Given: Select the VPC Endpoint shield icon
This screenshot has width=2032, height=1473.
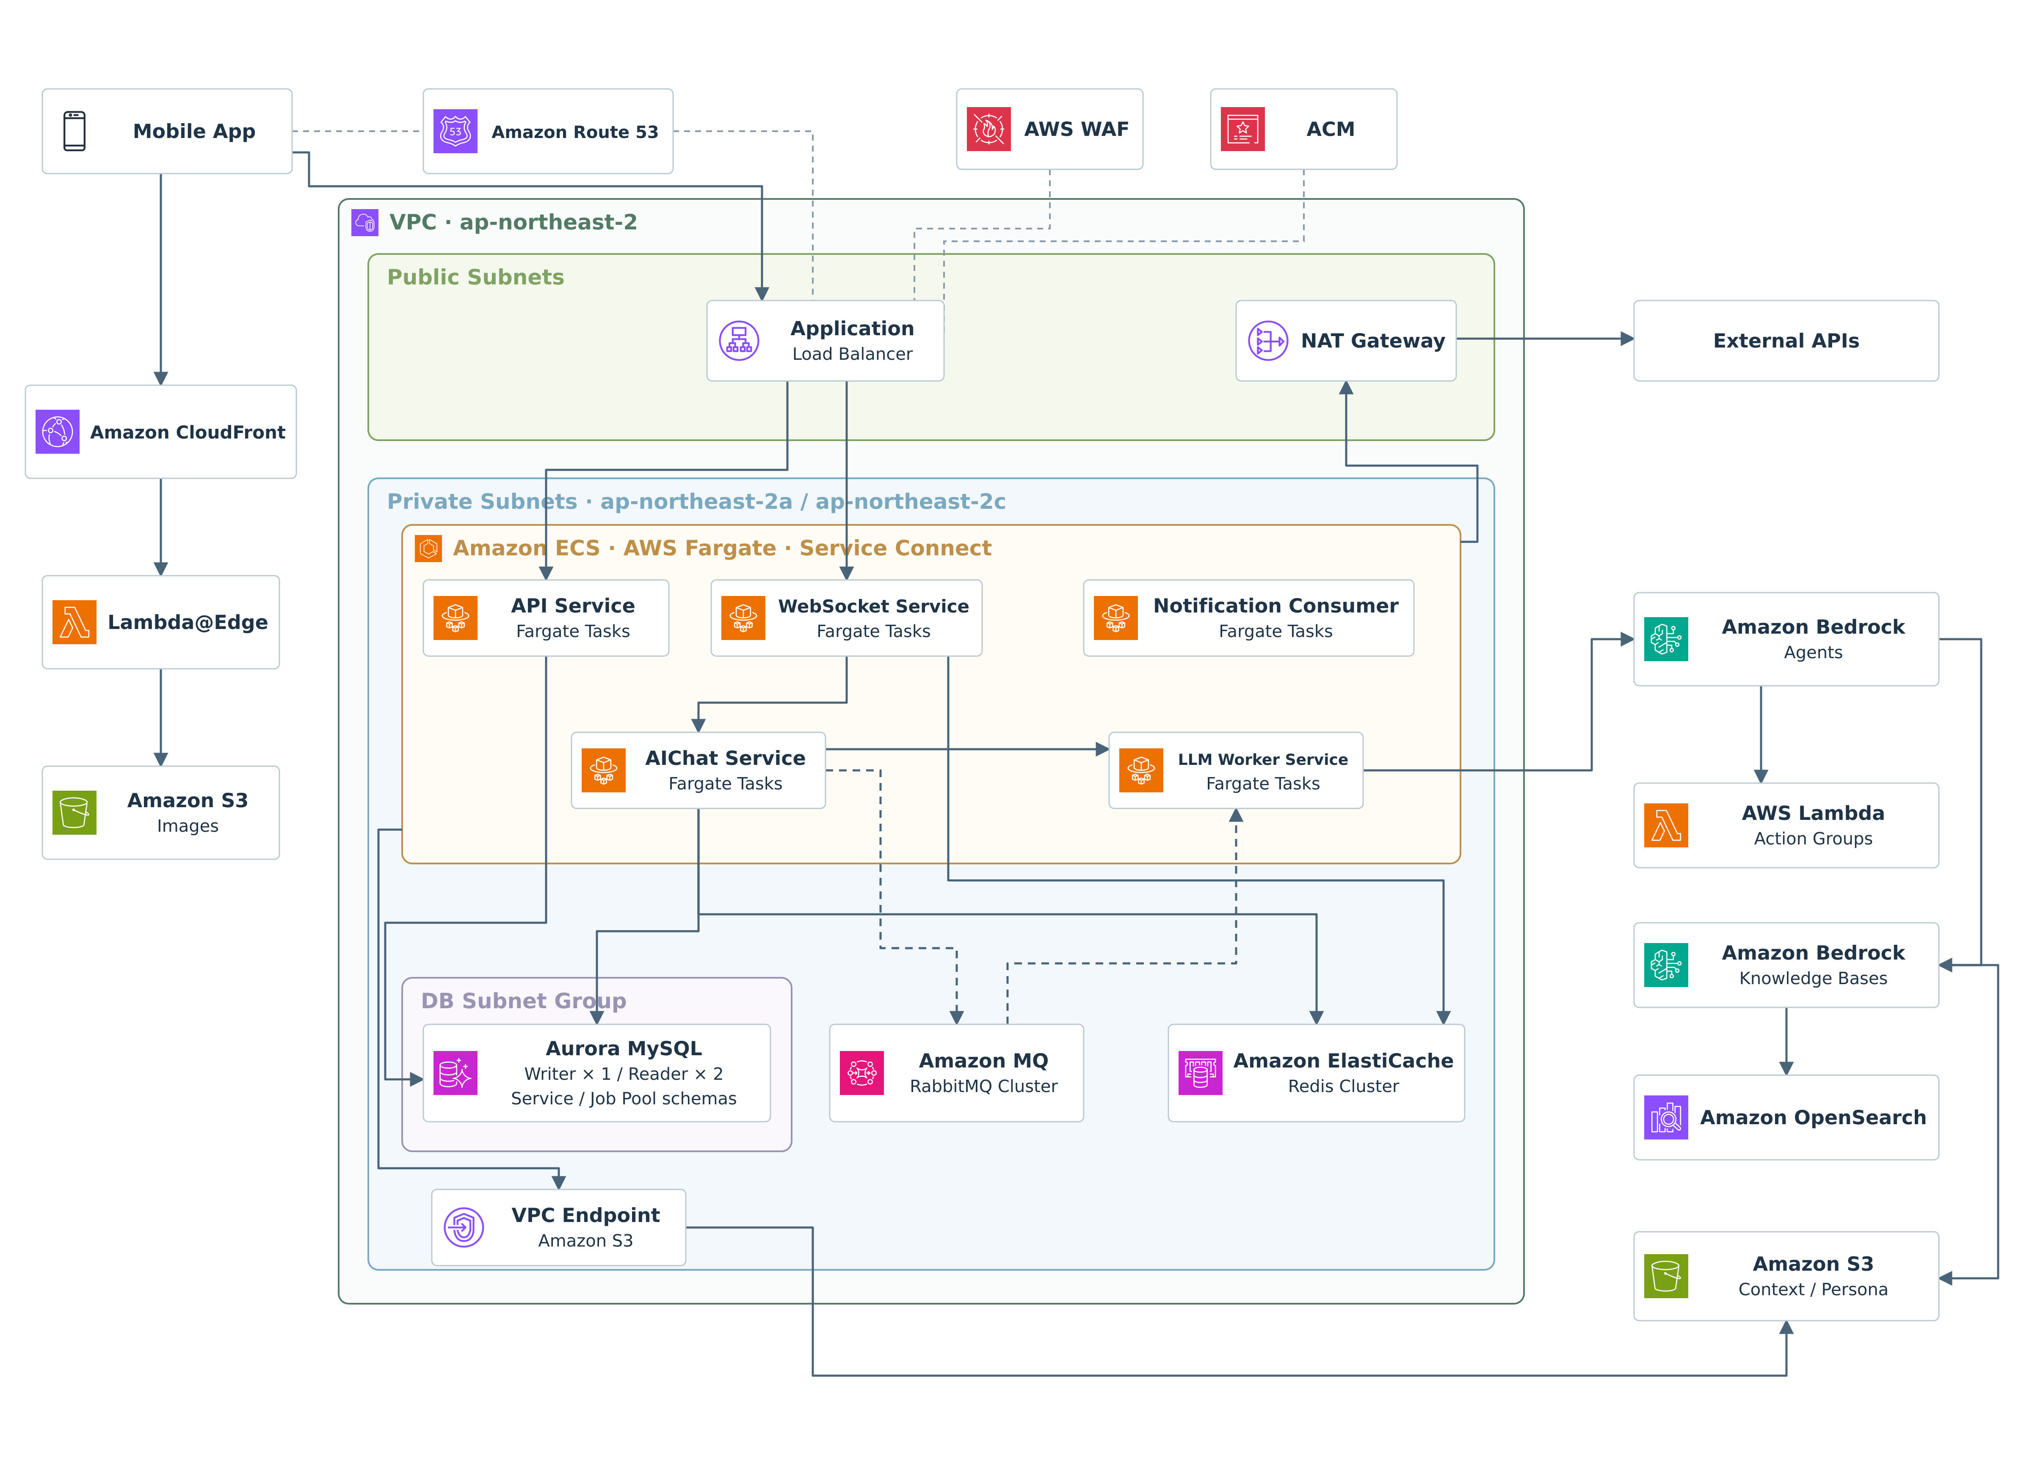Looking at the screenshot, I should coord(463,1227).
